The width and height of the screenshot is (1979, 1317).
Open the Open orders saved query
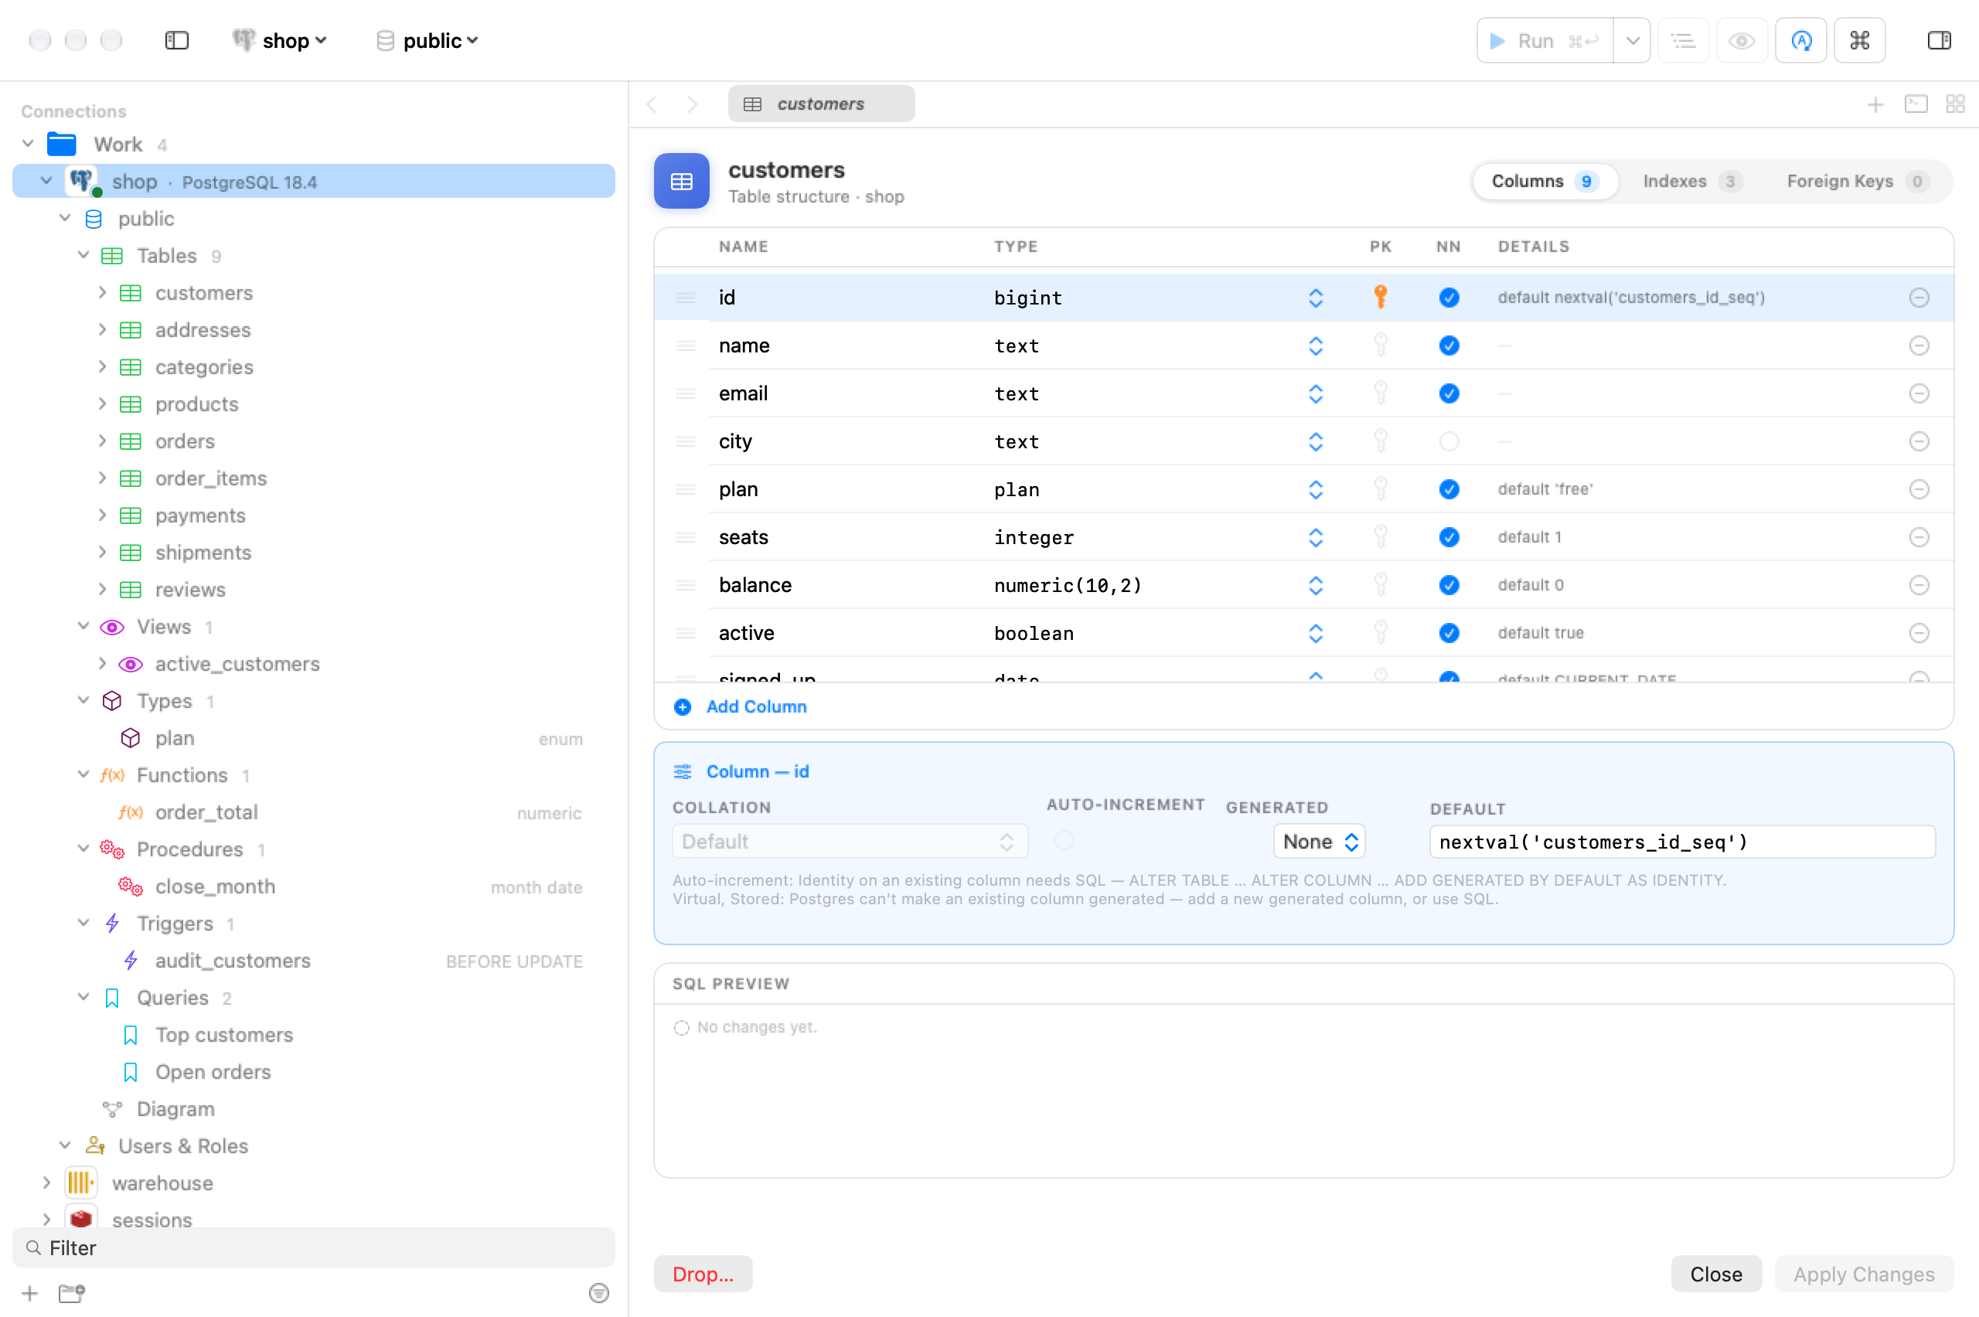(213, 1072)
